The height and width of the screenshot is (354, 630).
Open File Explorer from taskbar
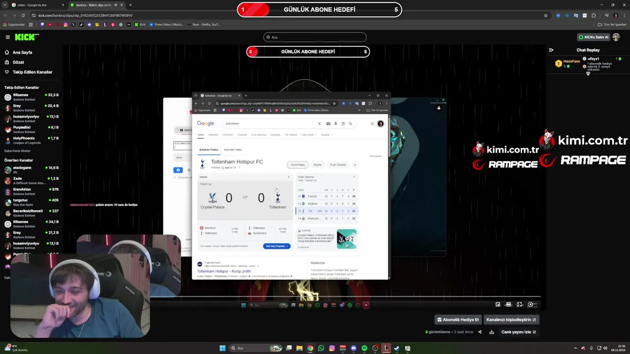(299, 348)
